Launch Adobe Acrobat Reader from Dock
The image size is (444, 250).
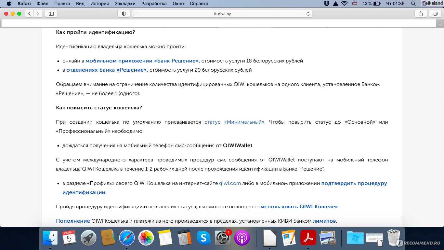point(308,238)
